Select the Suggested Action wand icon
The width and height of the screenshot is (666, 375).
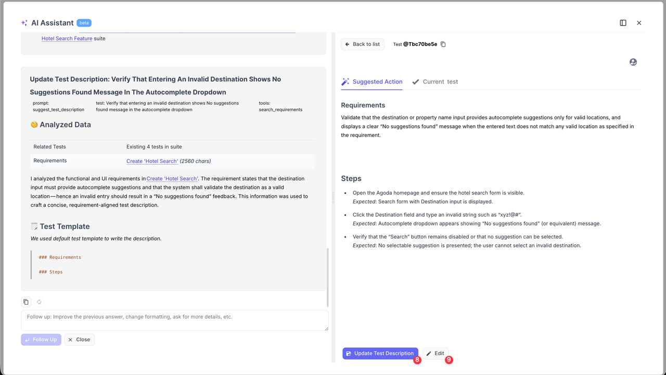(345, 81)
